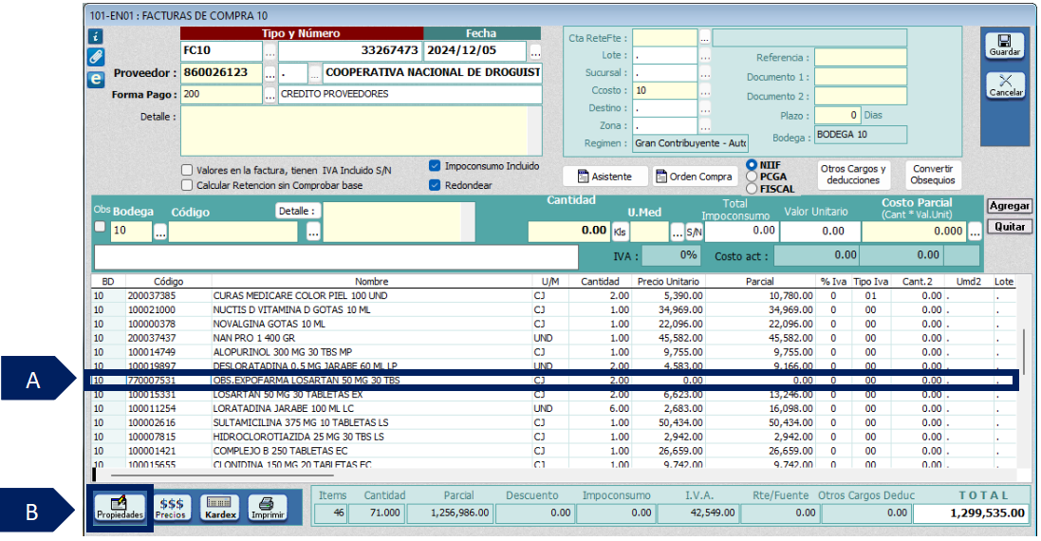Toggle 'Valores en la factura IVA Incluido' checkbox
Image resolution: width=1041 pixels, height=541 pixels.
(187, 171)
